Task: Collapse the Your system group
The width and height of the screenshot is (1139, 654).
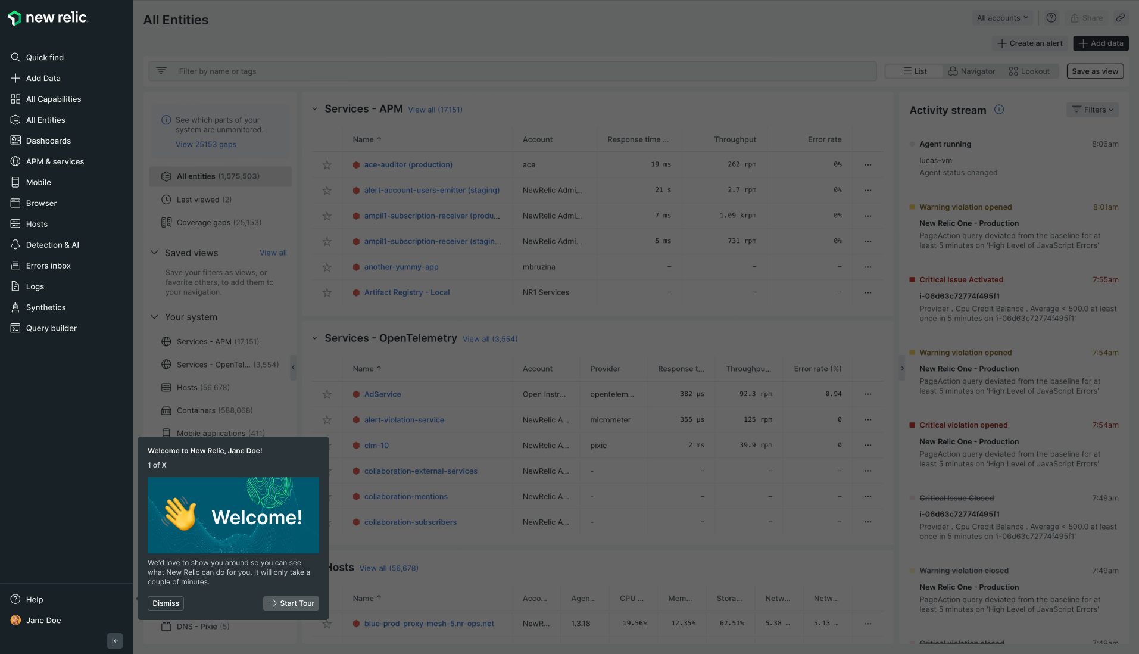Action: click(x=154, y=317)
